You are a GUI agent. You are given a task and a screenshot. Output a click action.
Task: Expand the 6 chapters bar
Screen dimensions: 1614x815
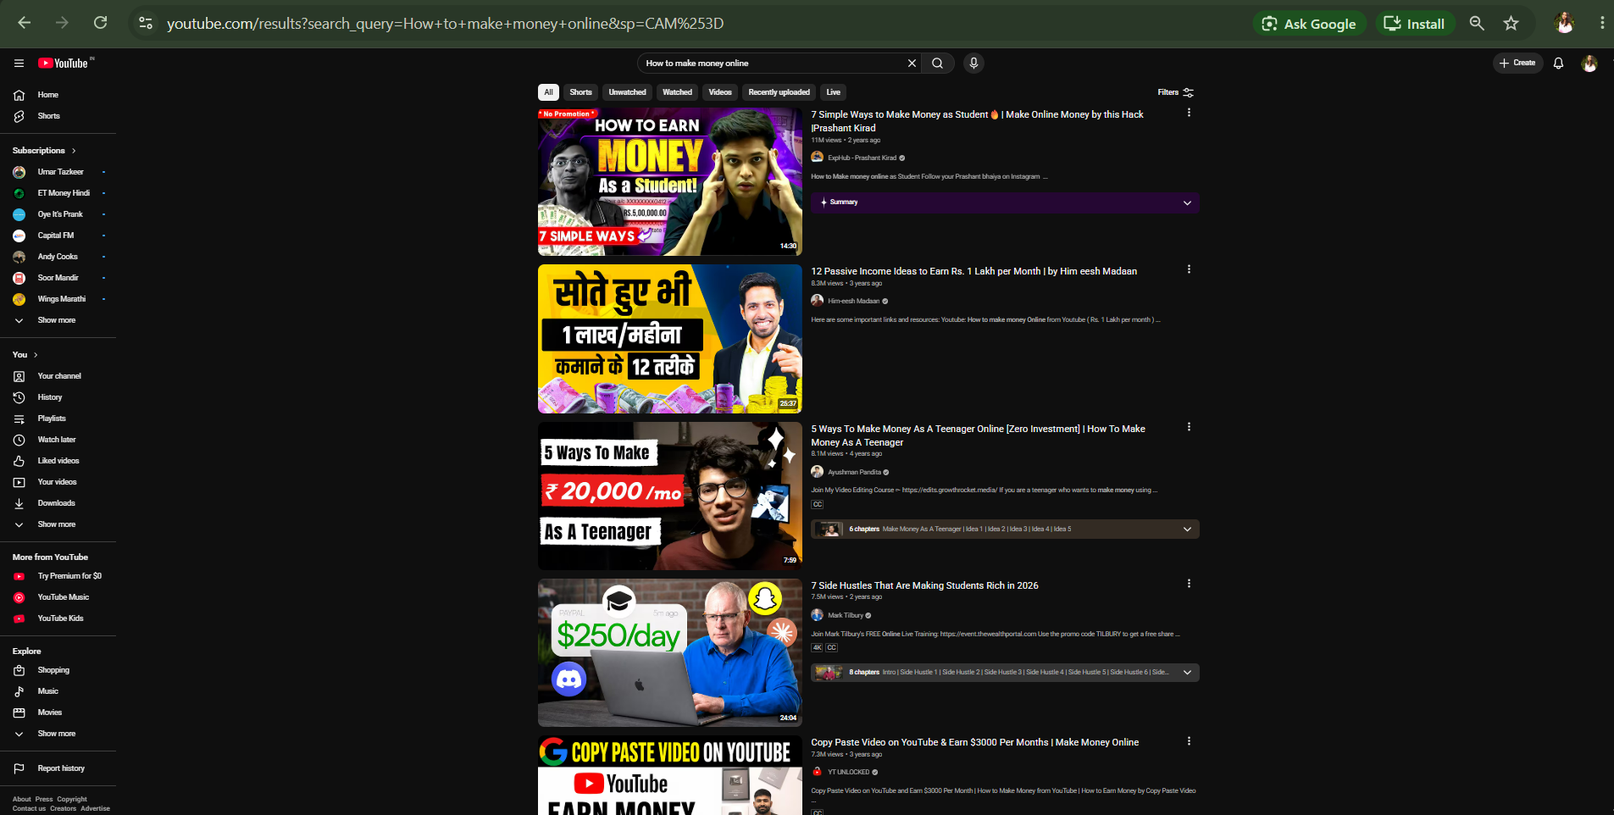coord(1005,529)
